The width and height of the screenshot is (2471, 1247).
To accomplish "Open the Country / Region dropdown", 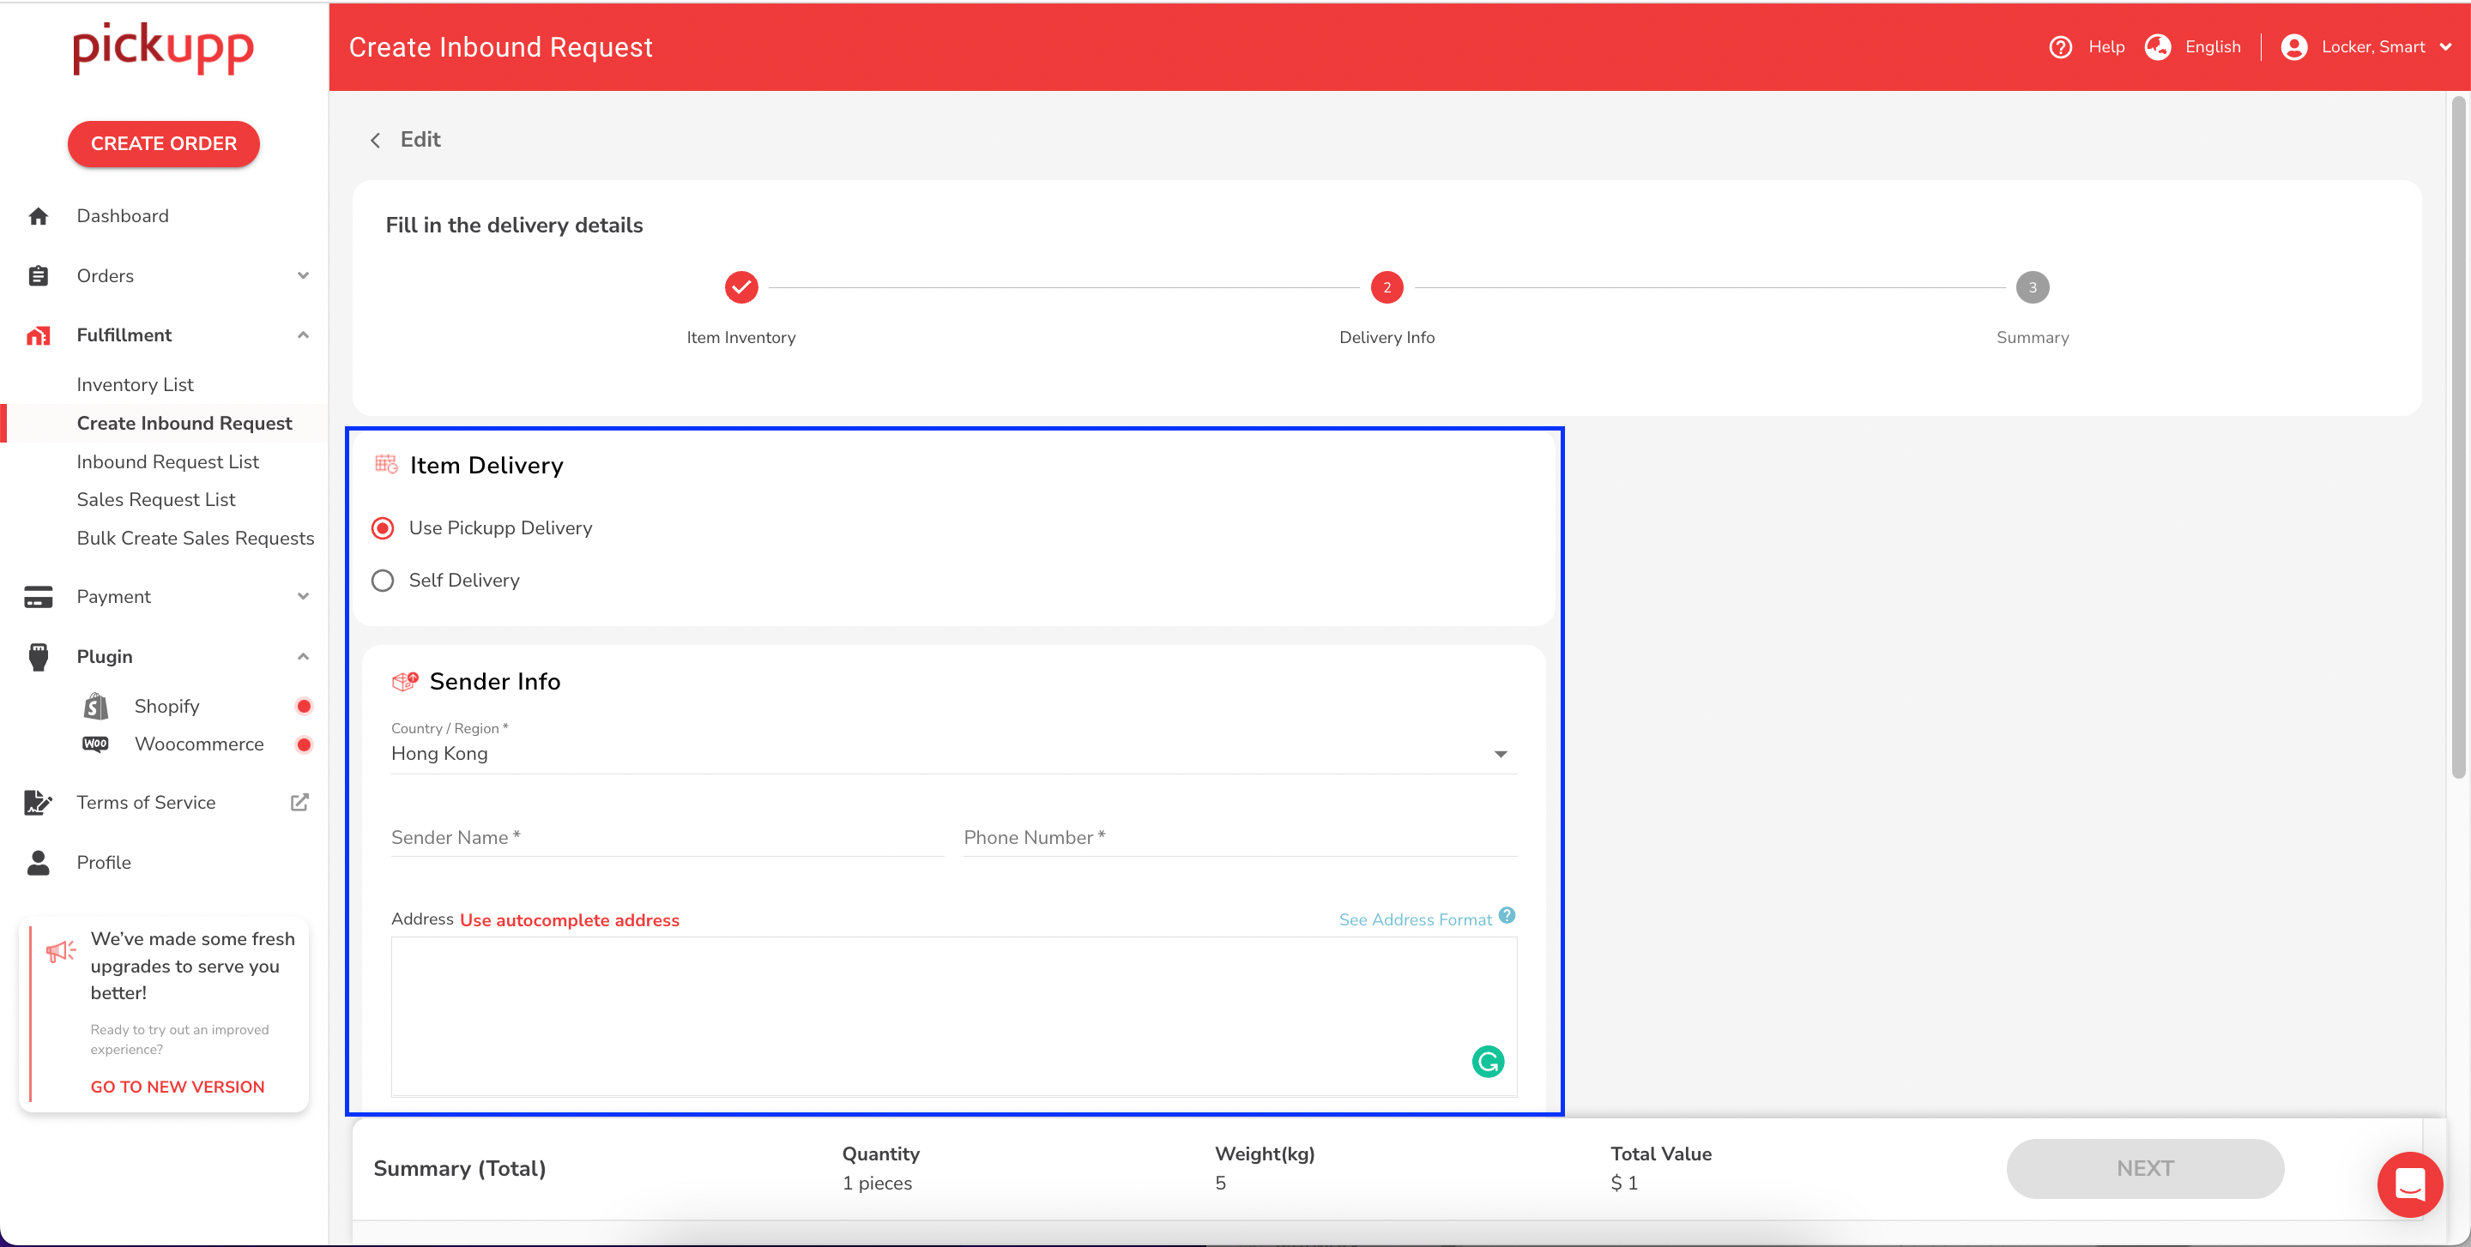I will point(953,755).
